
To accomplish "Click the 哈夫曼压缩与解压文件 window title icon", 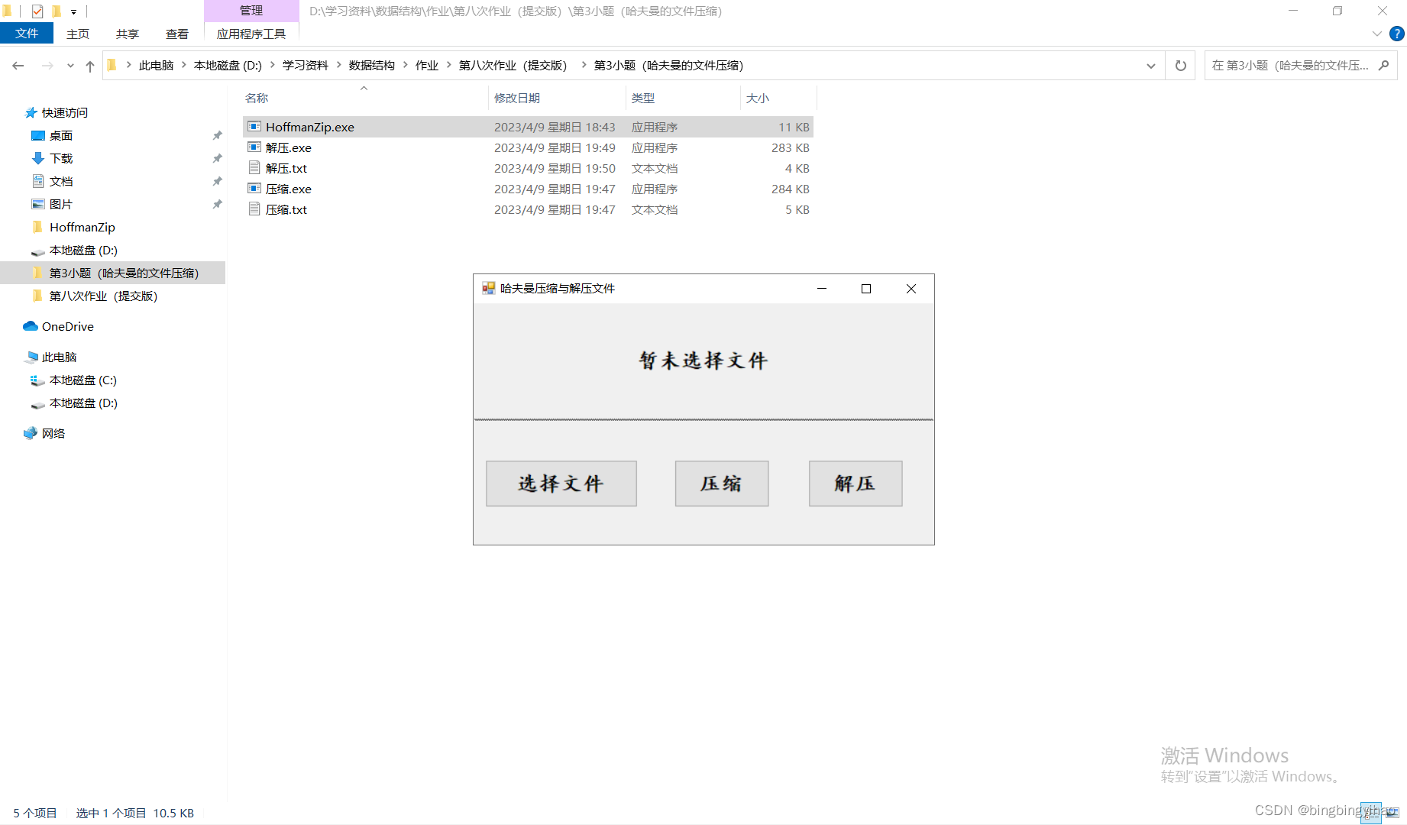I will coord(489,288).
